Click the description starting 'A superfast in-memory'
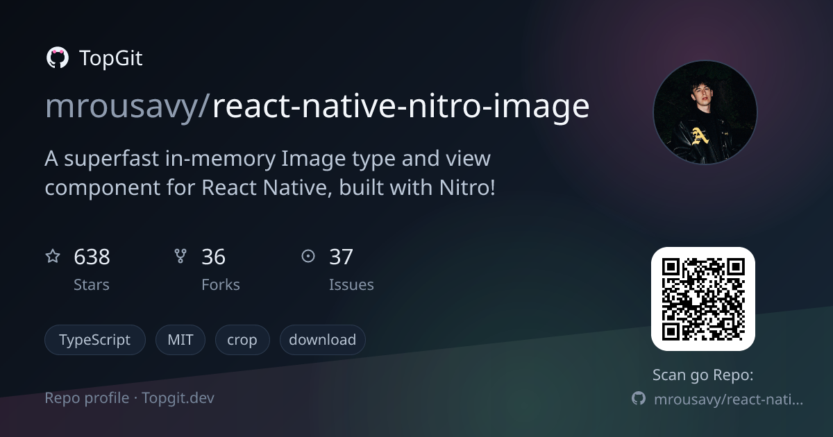 coord(271,173)
